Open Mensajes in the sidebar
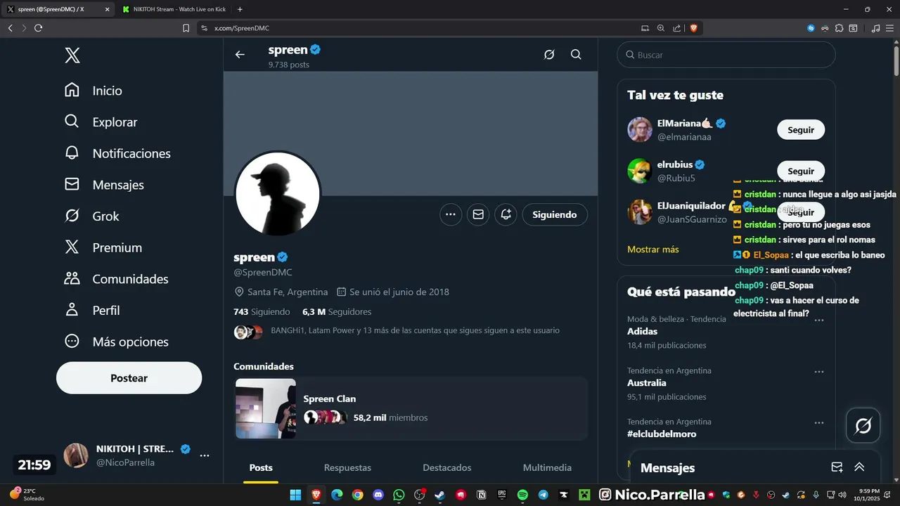The image size is (900, 506). (104, 185)
